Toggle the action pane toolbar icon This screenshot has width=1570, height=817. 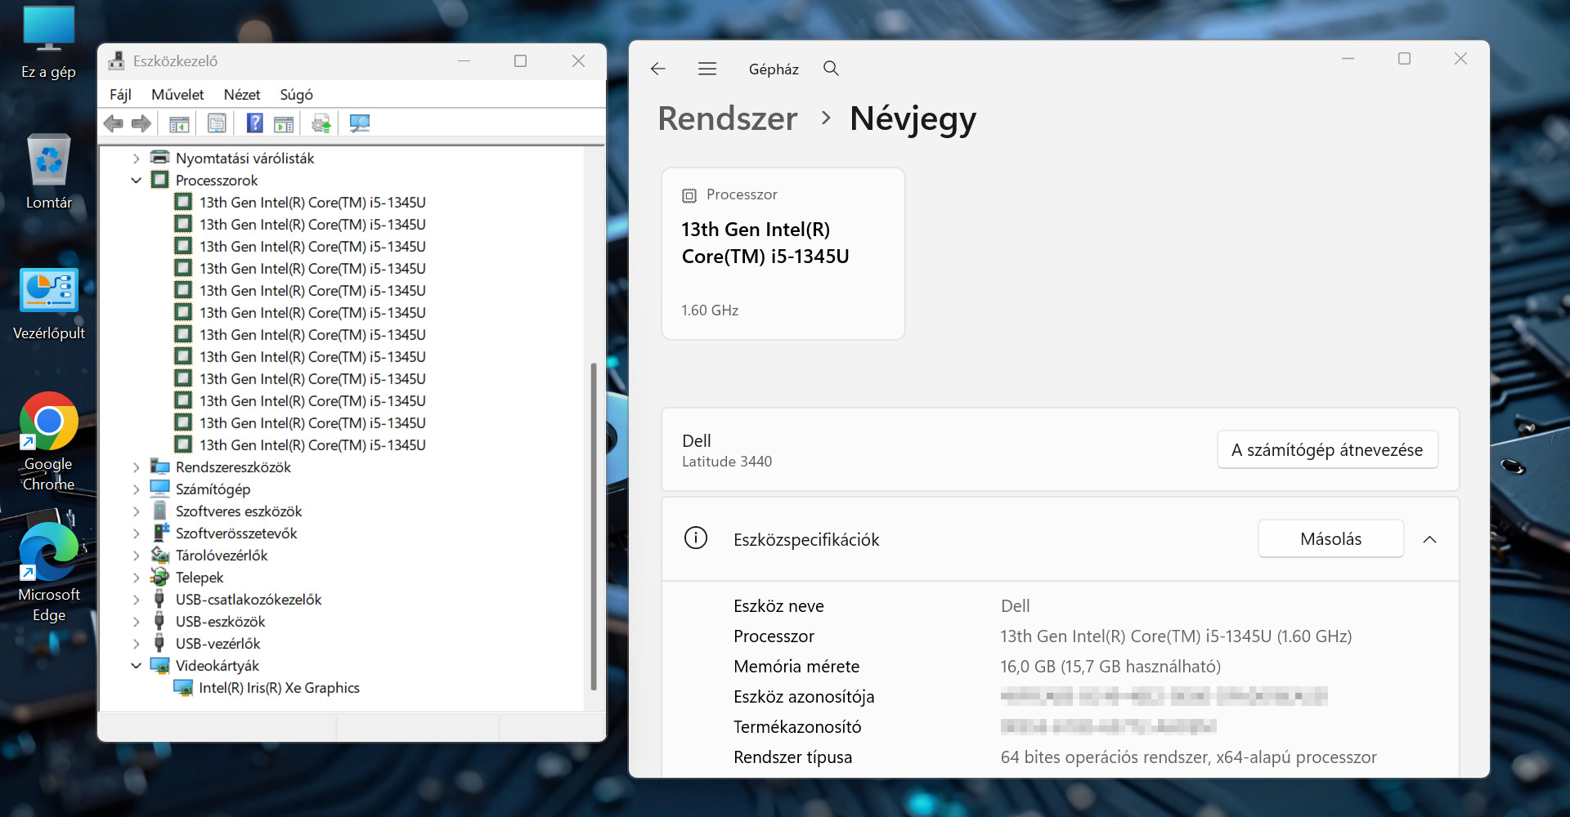click(x=284, y=123)
